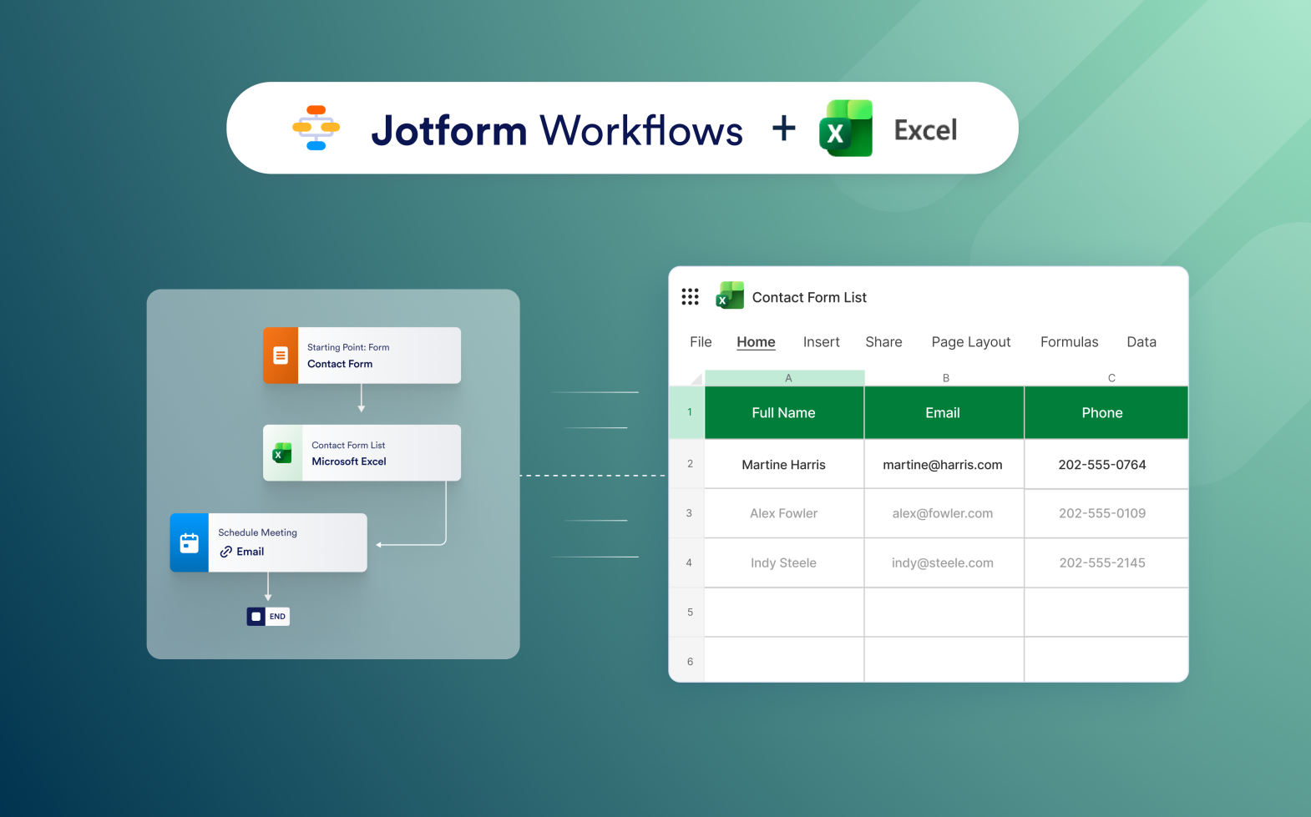
Task: Select row 3 header
Action: (687, 513)
